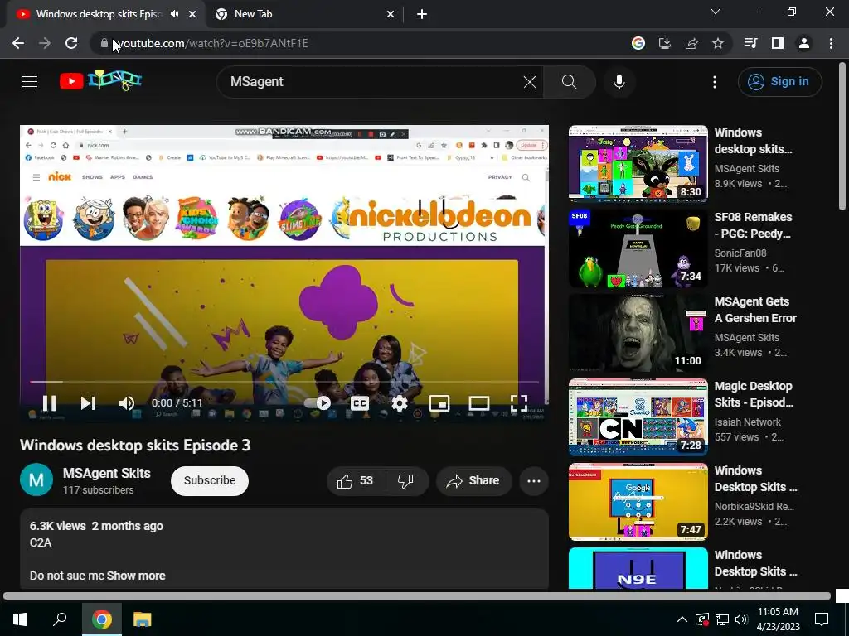Run search with magnifier button
The width and height of the screenshot is (849, 636).
569,82
